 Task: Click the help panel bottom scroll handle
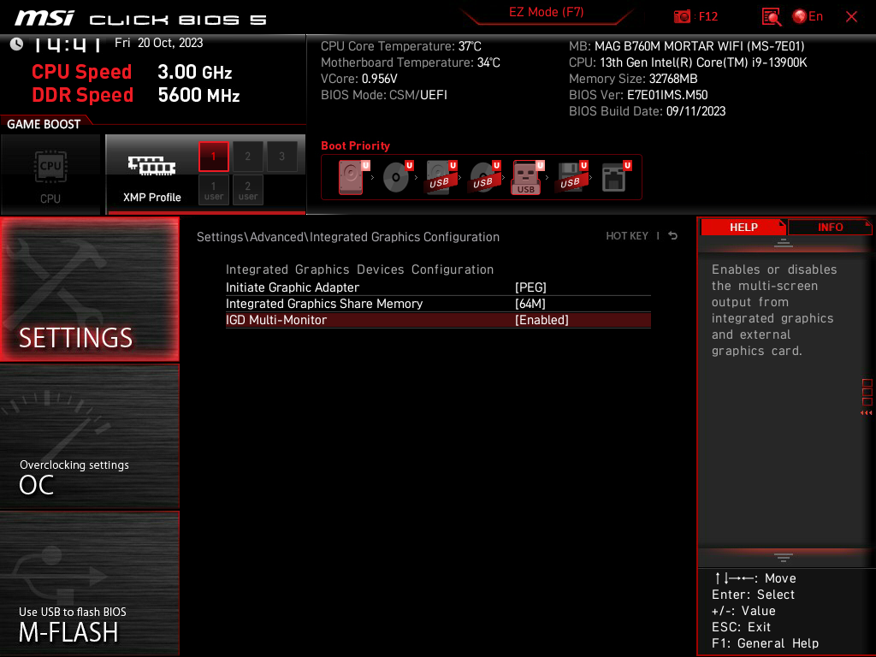point(784,557)
